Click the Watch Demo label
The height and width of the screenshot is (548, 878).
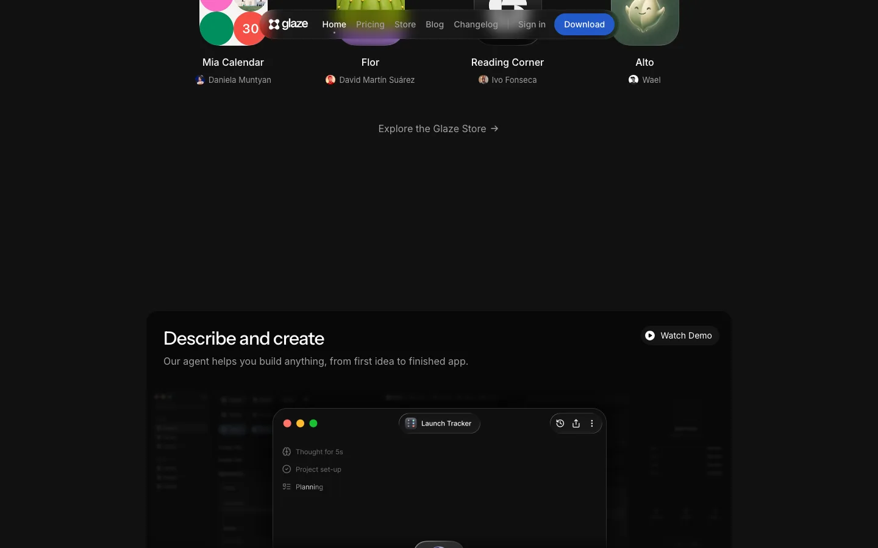(x=686, y=335)
